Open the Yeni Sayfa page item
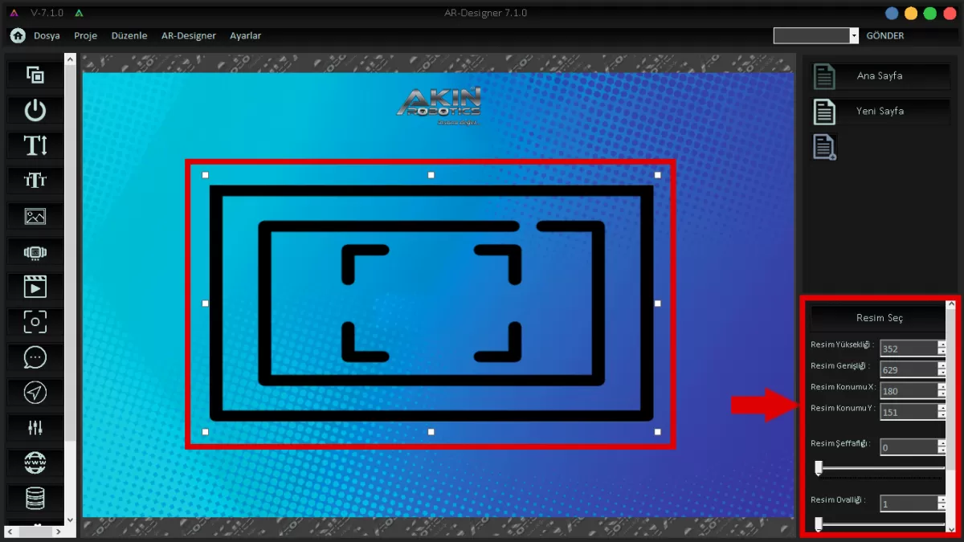 (880, 112)
